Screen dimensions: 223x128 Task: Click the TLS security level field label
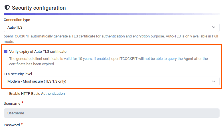click(18, 74)
